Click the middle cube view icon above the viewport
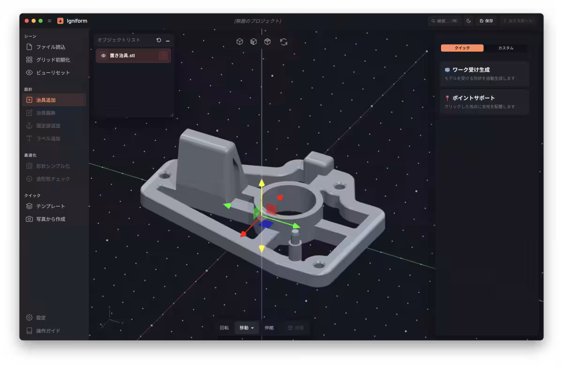Viewport: 563px width, 366px height. (253, 42)
